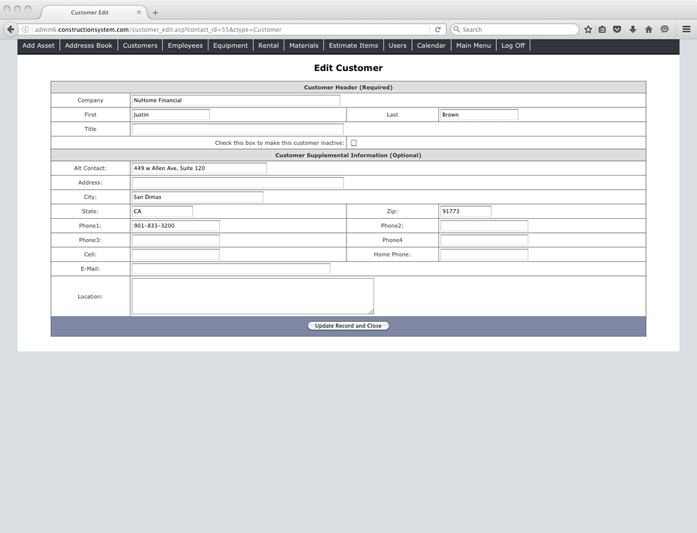Viewport: 697px width, 533px height.
Task: Navigate to Main Menu
Action: [473, 45]
